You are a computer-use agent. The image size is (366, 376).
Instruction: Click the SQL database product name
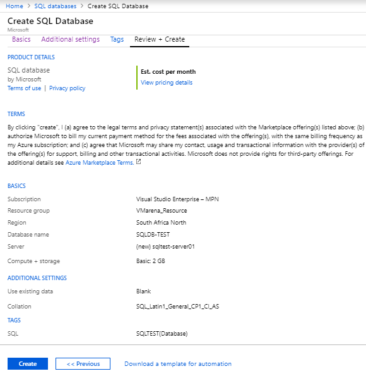[x=28, y=70]
